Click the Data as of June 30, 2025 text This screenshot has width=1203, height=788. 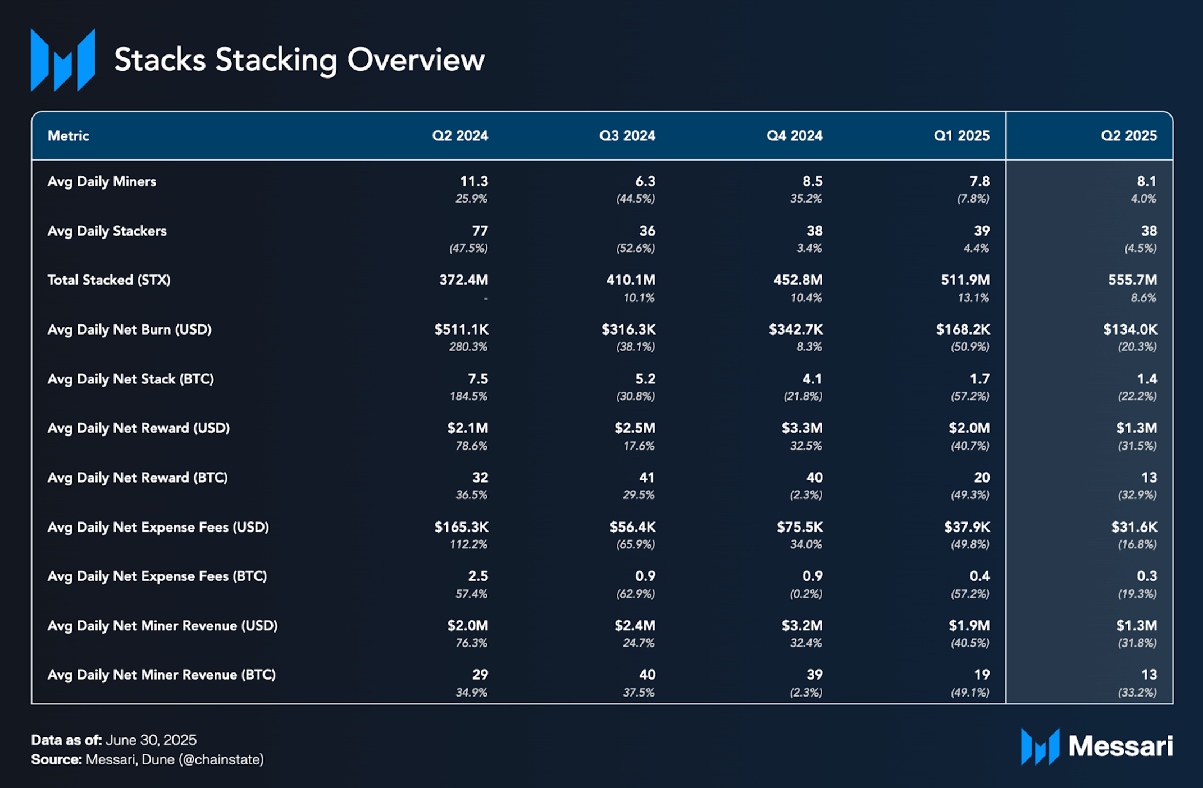tap(113, 740)
